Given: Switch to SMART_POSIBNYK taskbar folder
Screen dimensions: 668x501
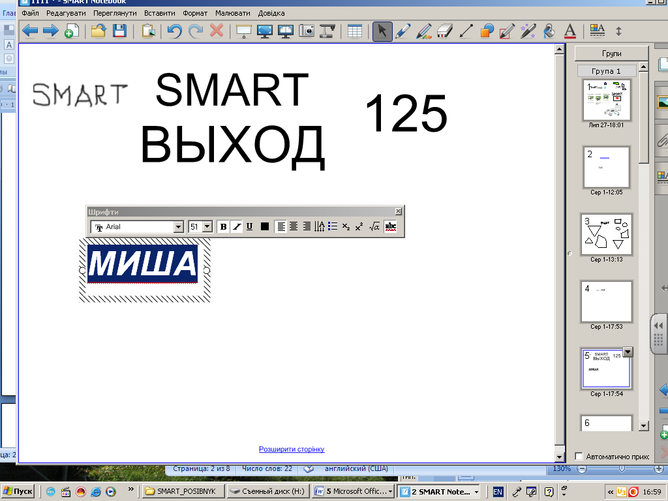Looking at the screenshot, I should [183, 491].
